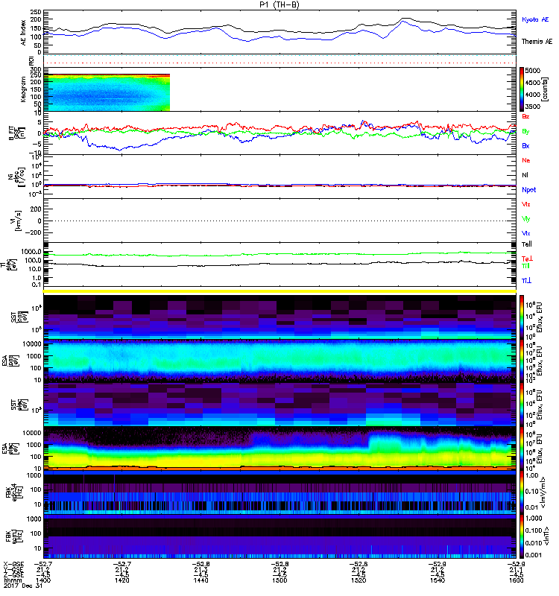Select the Themis AE legend label

coord(537,42)
